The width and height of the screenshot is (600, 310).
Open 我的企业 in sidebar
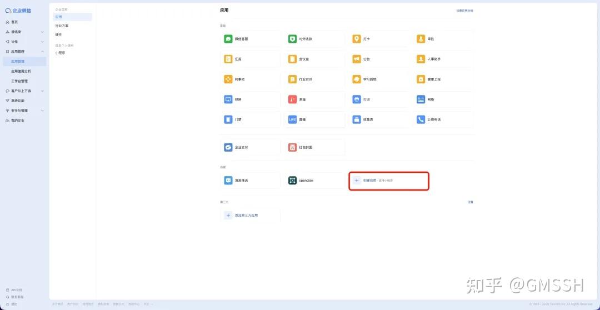[x=18, y=121]
